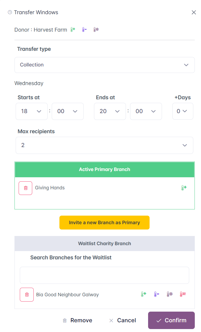
Task: Click the Remove button with trash icon
Action: click(x=77, y=320)
